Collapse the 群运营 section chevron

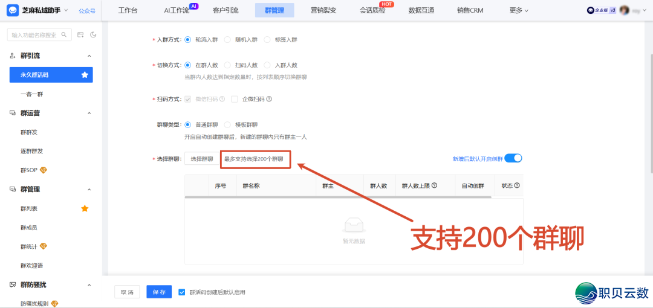coord(89,113)
